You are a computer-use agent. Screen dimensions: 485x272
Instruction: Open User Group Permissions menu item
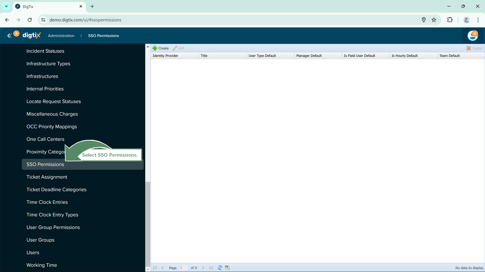click(x=53, y=227)
